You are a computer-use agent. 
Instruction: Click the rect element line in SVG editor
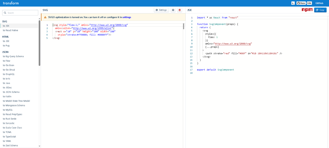click(85, 31)
